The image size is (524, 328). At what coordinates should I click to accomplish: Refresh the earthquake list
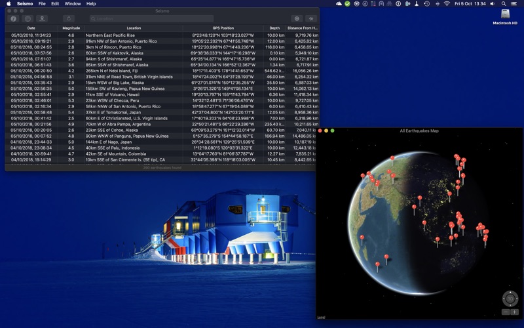[69, 19]
